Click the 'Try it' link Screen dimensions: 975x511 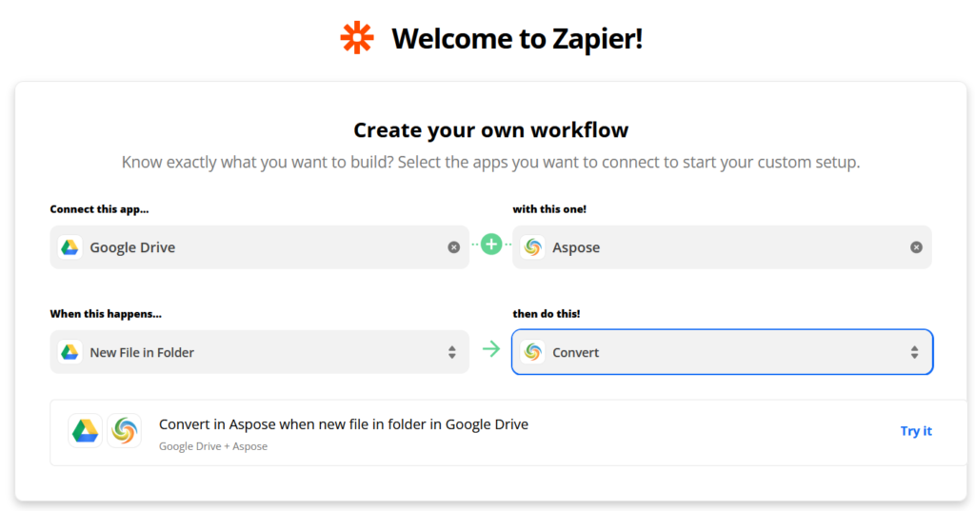click(916, 431)
